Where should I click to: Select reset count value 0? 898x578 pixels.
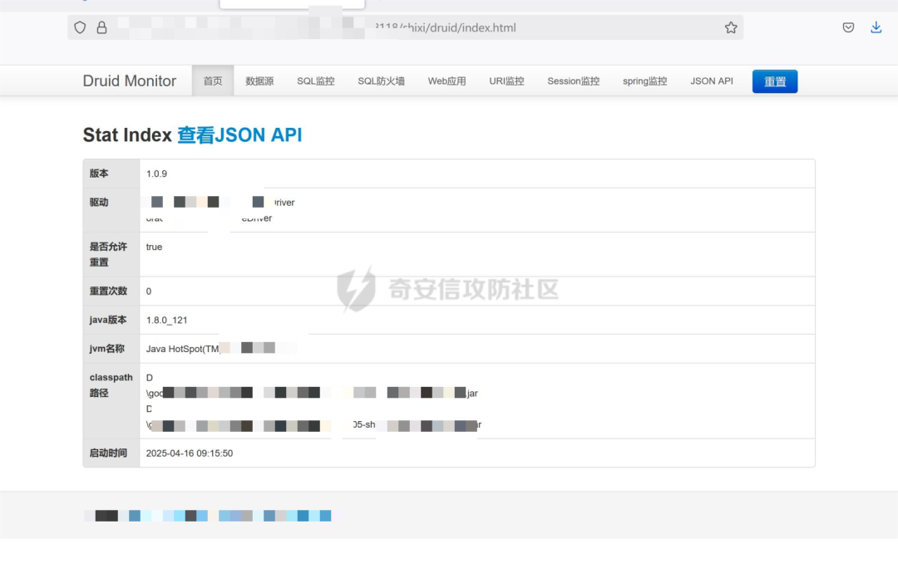pos(149,291)
